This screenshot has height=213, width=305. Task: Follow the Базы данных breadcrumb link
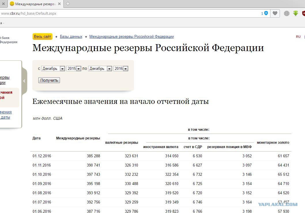71,36
